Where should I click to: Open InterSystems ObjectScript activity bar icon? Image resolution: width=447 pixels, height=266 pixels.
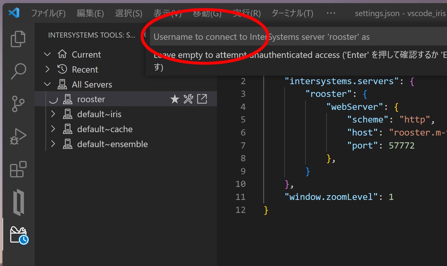click(19, 202)
